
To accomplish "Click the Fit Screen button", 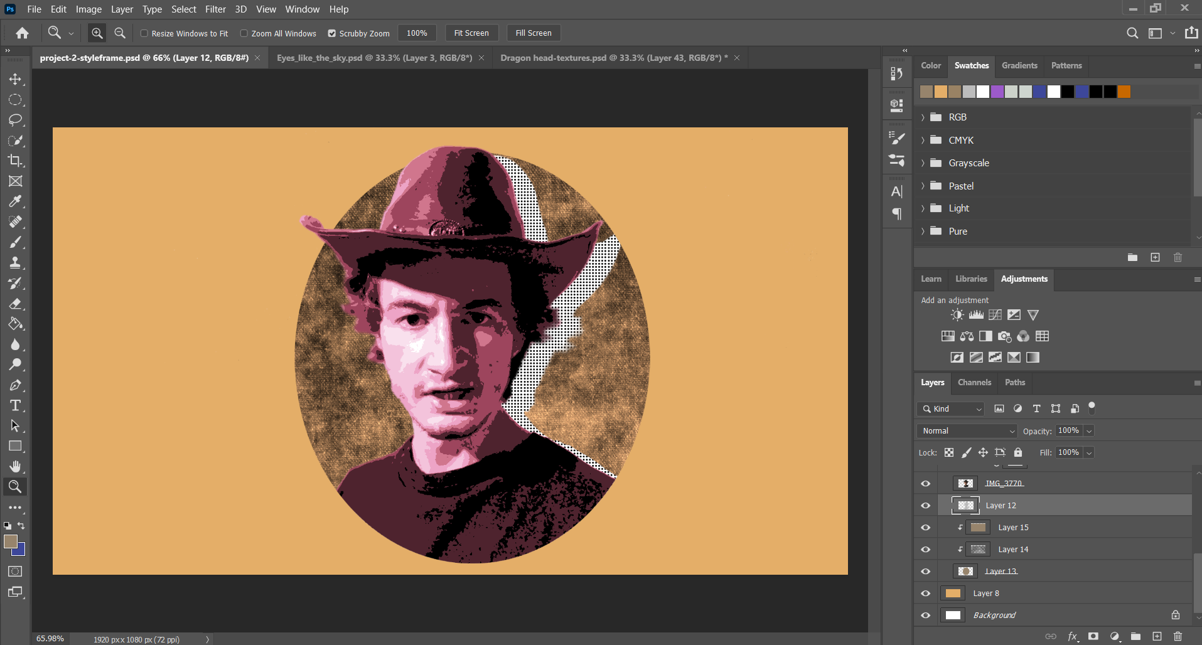I will pyautogui.click(x=471, y=33).
